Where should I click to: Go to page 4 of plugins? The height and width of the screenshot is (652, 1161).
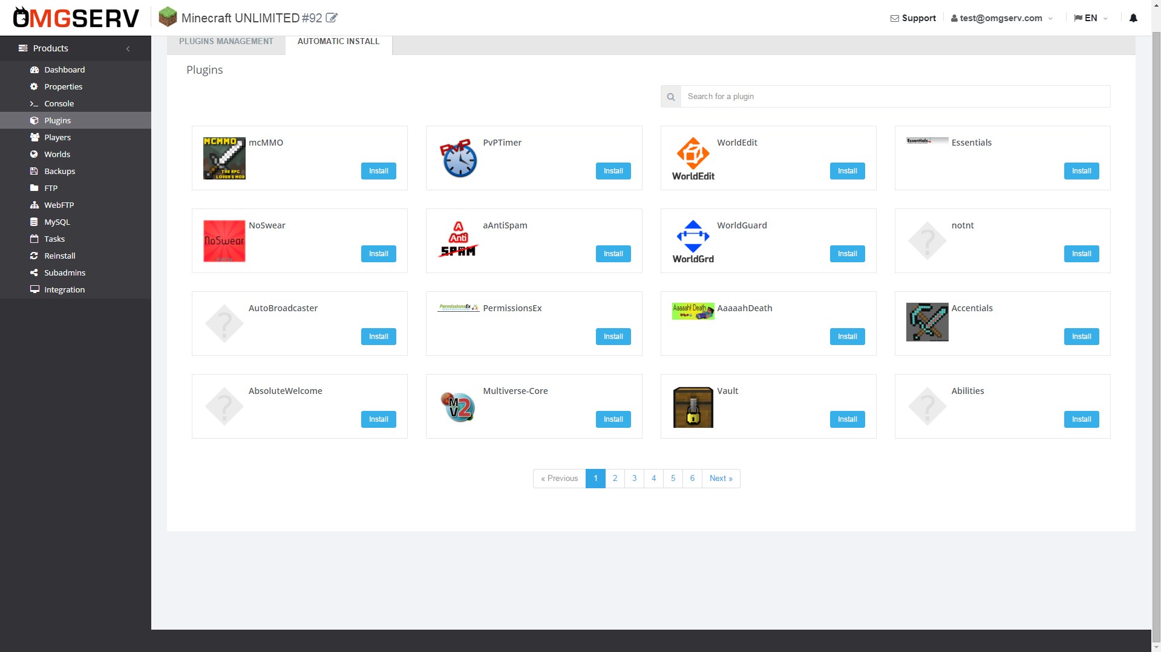pos(653,479)
